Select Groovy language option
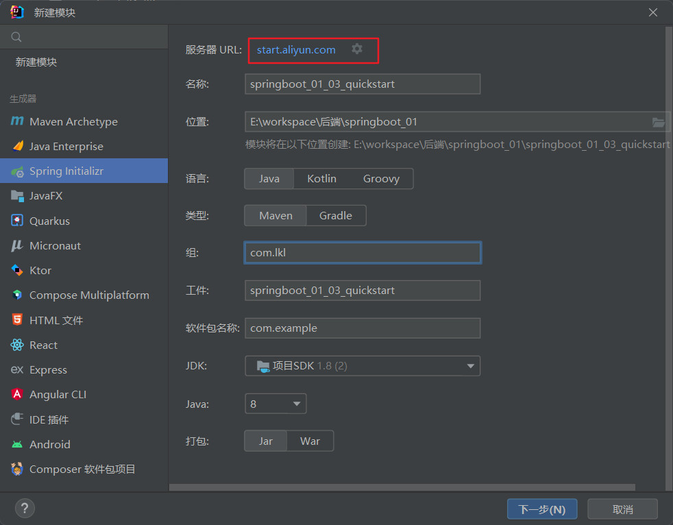The height and width of the screenshot is (525, 673). pyautogui.click(x=381, y=179)
